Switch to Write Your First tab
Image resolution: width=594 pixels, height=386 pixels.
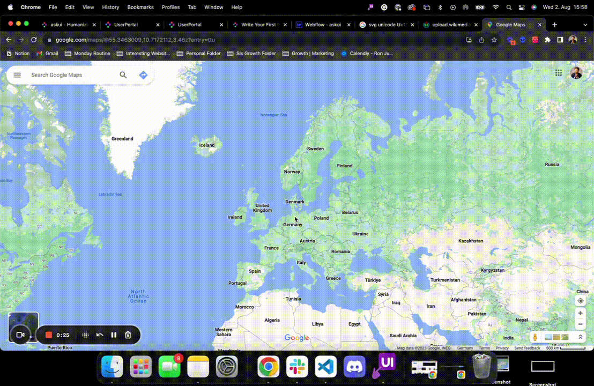click(260, 25)
